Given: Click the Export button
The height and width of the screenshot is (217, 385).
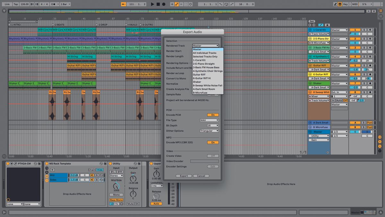Looking at the screenshot, I should [x=184, y=176].
